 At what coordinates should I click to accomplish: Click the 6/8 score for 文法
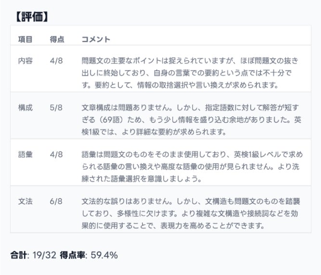pos(56,201)
